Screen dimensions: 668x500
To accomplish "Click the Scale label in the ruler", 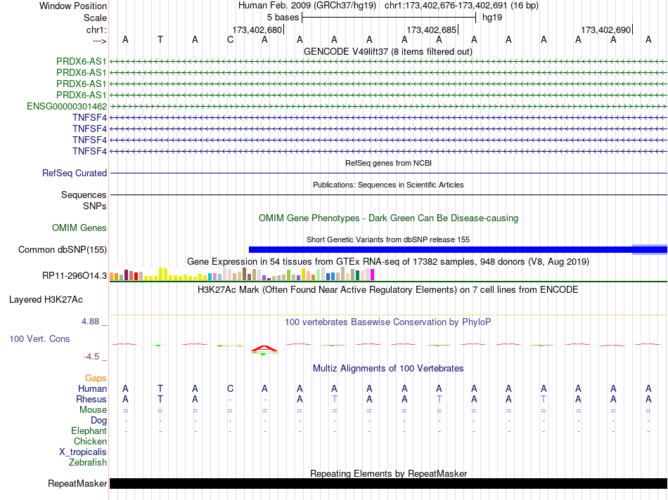I will [95, 18].
